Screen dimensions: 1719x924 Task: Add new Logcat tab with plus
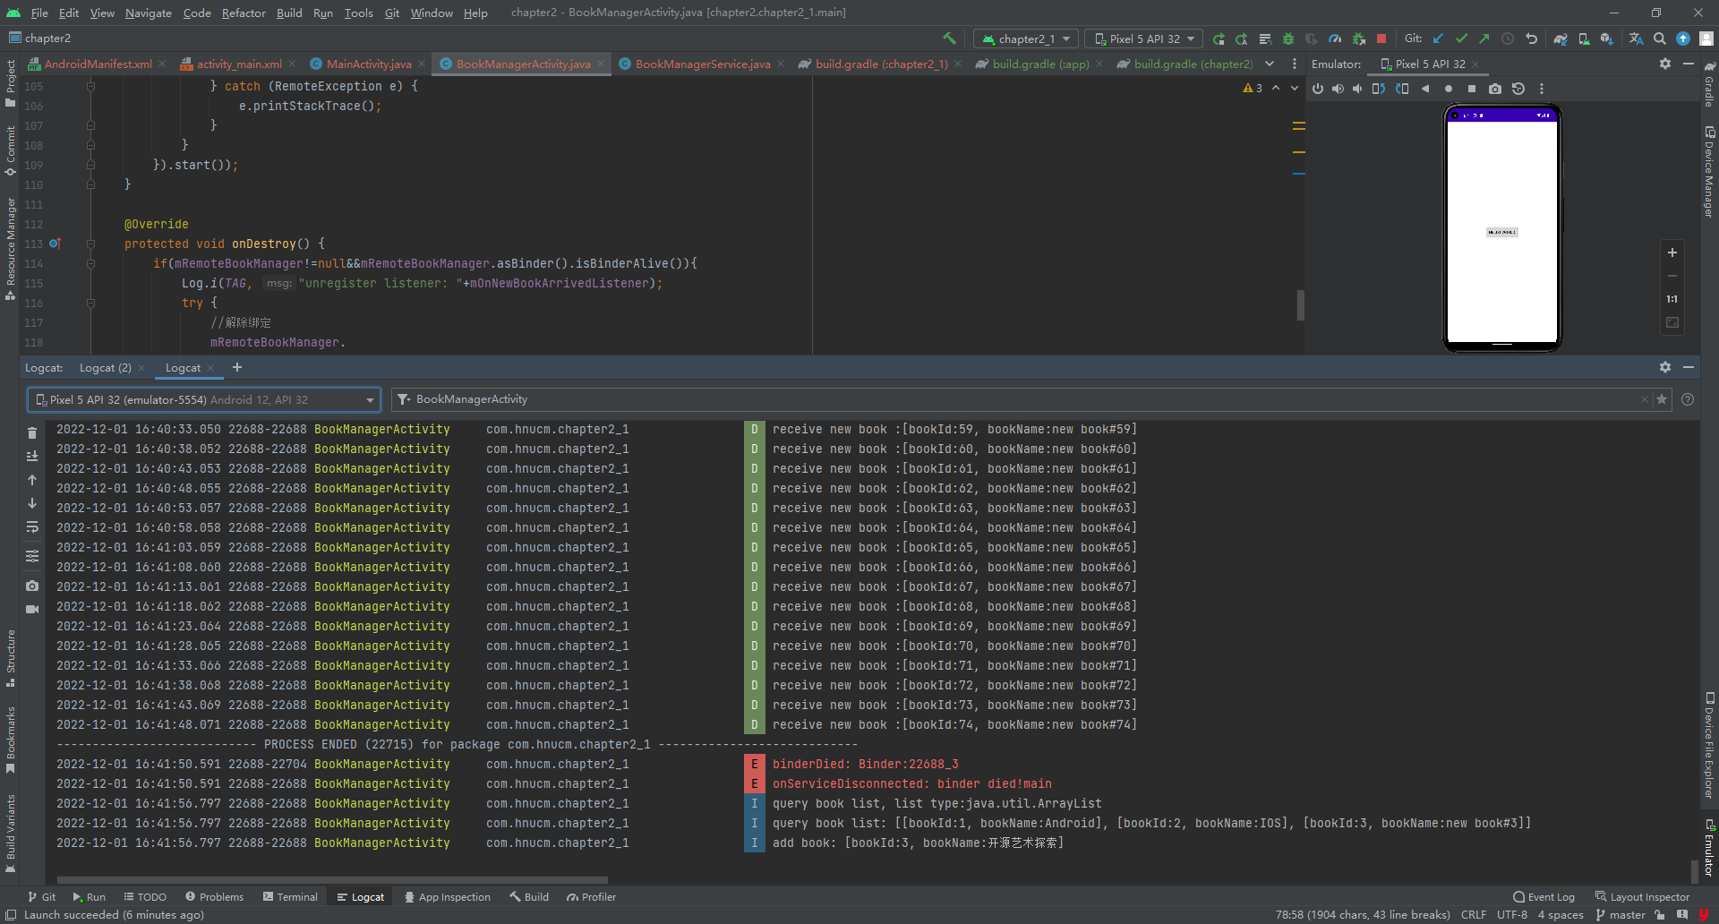pyautogui.click(x=237, y=368)
